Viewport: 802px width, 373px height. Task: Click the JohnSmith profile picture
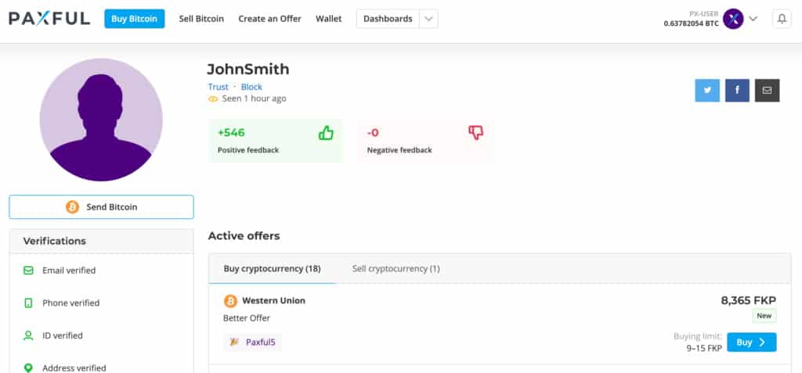point(101,120)
